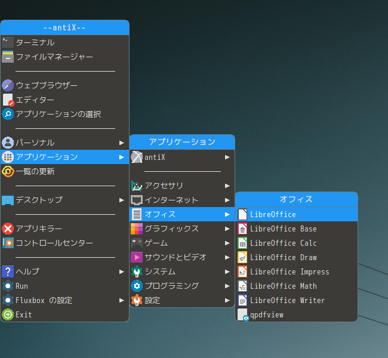Click the ターミナル terminal icon
This screenshot has width=388, height=358.
(8, 42)
